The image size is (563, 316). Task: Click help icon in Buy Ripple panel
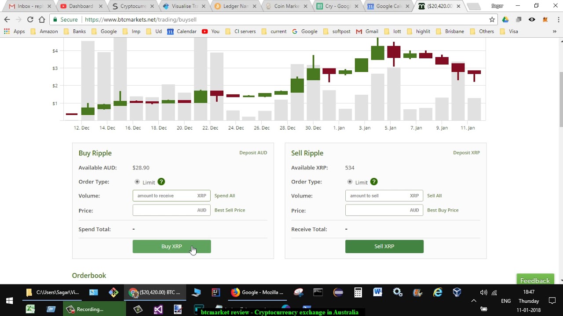click(161, 182)
